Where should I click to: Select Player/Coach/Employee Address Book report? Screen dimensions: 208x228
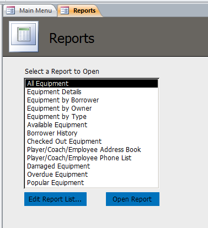click(x=92, y=150)
